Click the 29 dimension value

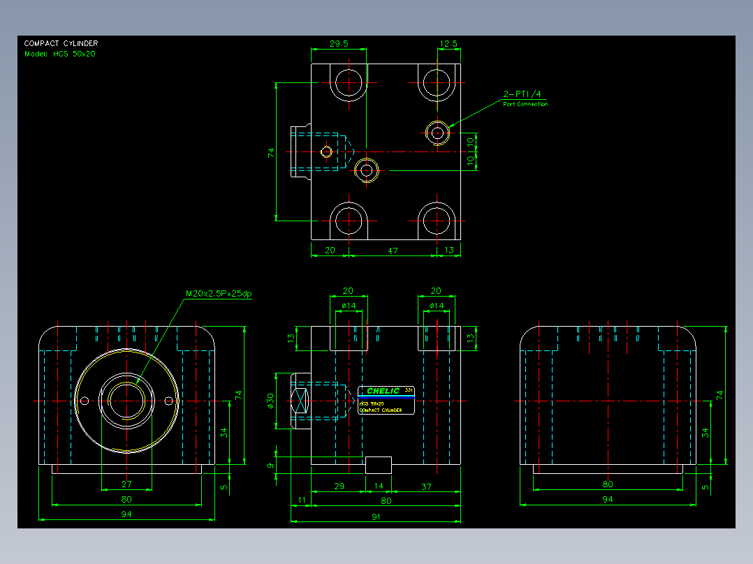[x=339, y=487]
